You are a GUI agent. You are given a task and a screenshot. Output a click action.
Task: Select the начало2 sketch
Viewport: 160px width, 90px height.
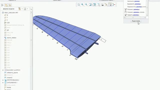(x=9, y=78)
